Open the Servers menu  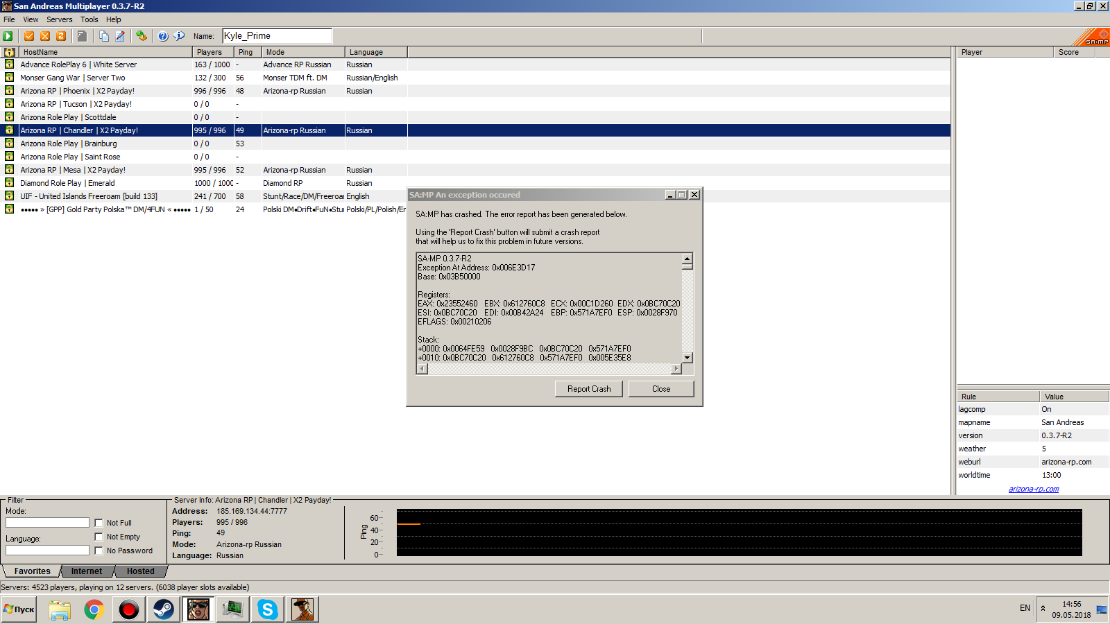tap(60, 19)
